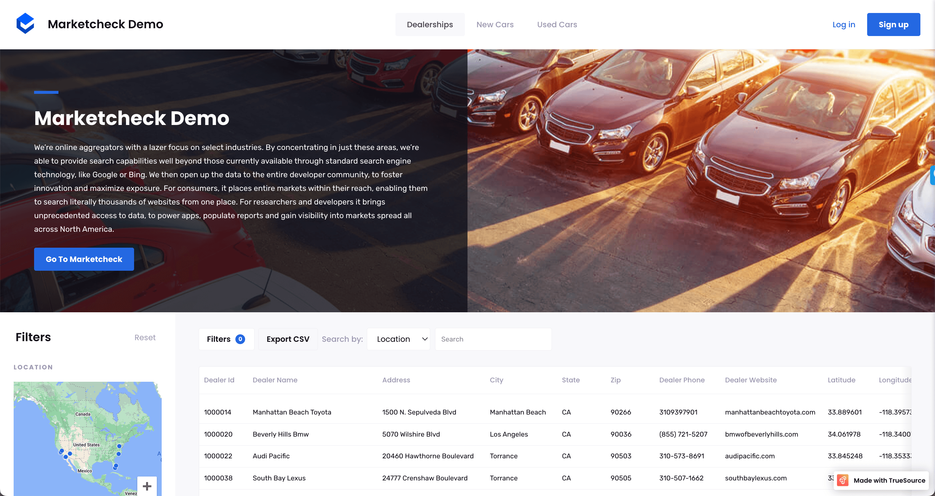
Task: Click the Sign up button
Action: [x=893, y=24]
